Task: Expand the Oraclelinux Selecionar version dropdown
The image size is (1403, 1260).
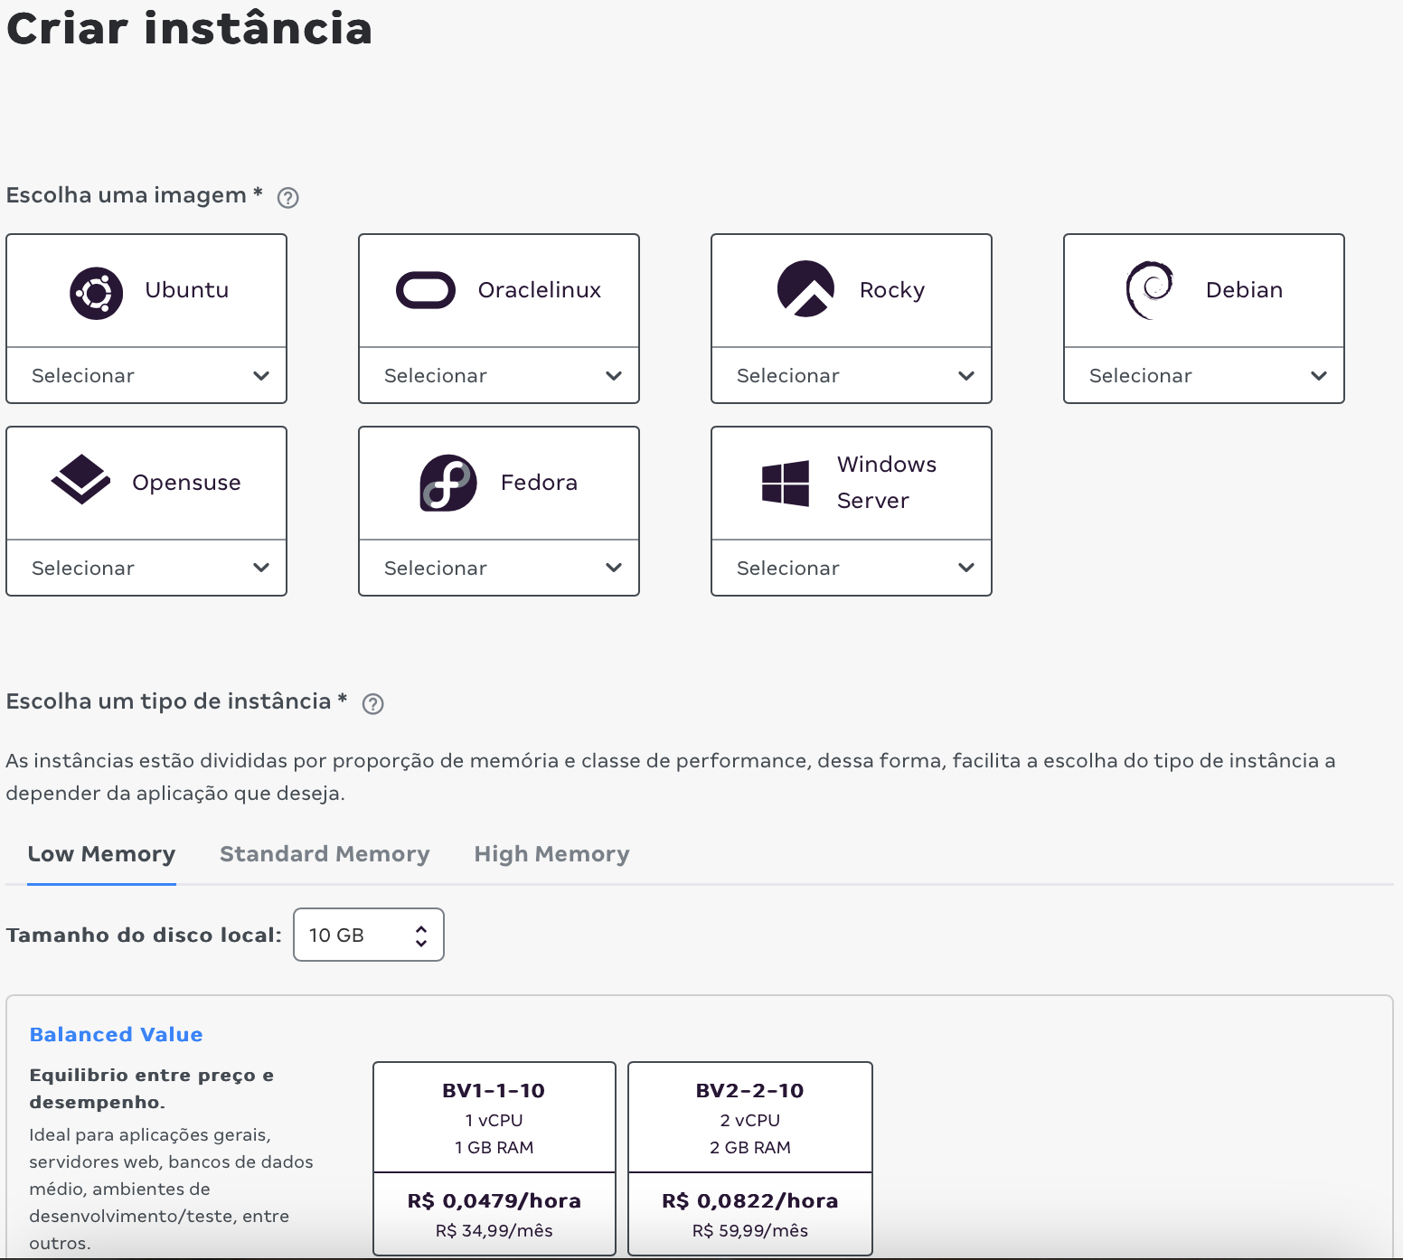Action: pos(499,375)
